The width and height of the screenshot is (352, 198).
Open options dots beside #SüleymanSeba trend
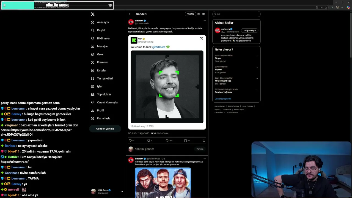coord(257,79)
